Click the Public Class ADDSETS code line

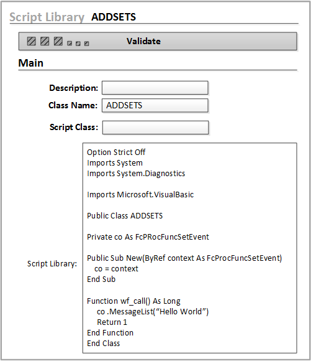click(x=125, y=216)
